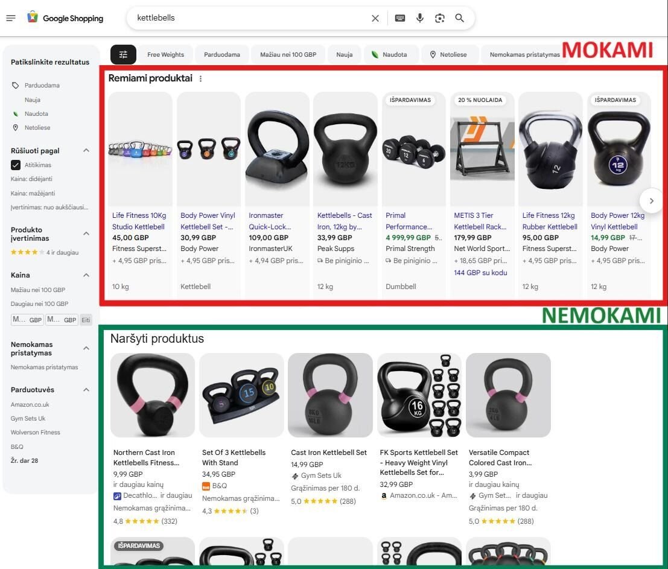
Task: Collapse the Kaina section
Action: pos(86,275)
